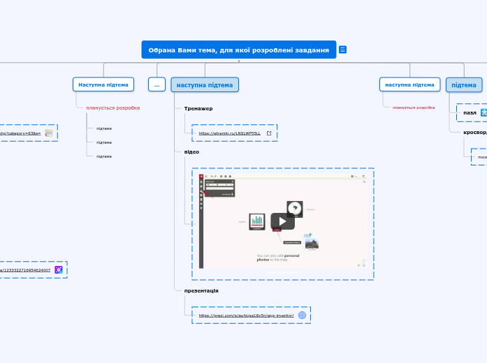
Task: Click red 'плануєтсья розробка' text on left
Action: tap(112, 108)
